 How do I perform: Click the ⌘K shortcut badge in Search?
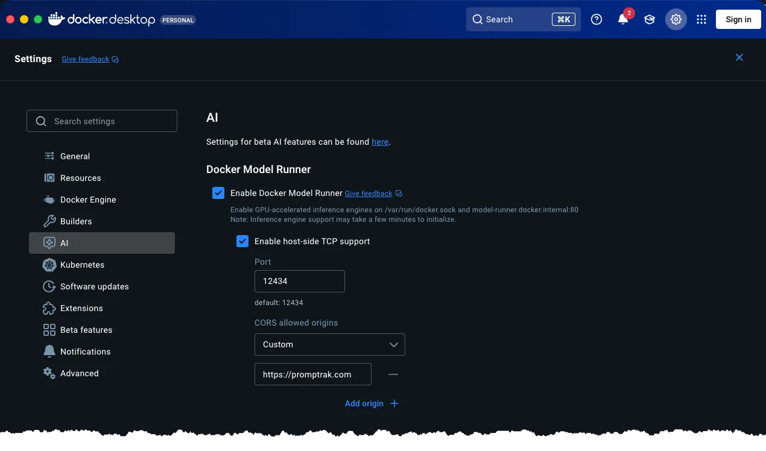click(563, 19)
